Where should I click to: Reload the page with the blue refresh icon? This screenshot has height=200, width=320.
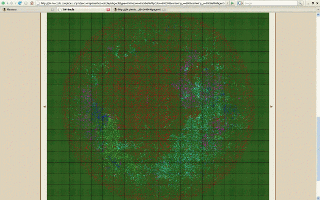click(x=20, y=3)
